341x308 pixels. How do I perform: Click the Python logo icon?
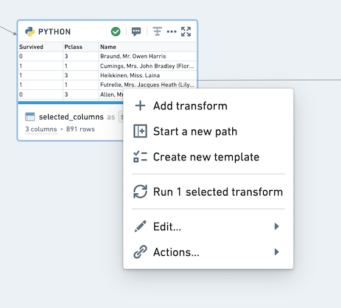pyautogui.click(x=30, y=32)
